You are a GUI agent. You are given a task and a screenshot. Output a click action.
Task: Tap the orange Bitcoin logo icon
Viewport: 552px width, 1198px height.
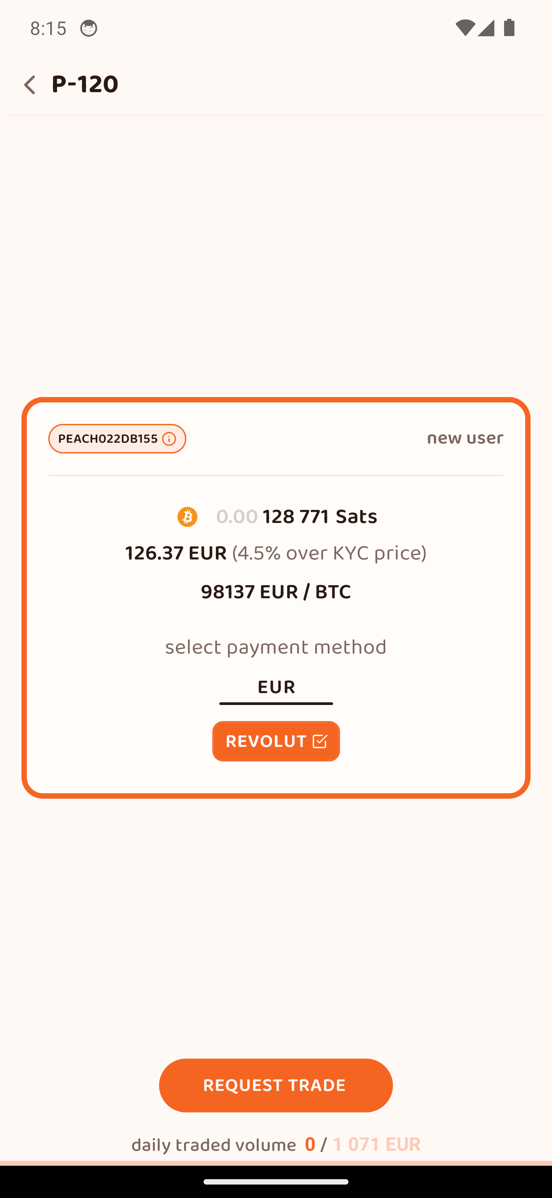click(187, 517)
